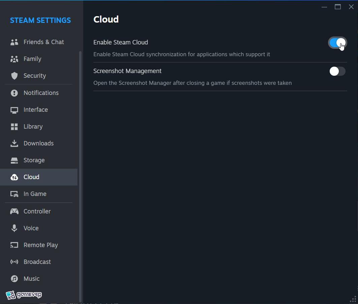Viewport: 358px width, 304px height.
Task: Click the Cloud sync icon
Action: [14, 177]
